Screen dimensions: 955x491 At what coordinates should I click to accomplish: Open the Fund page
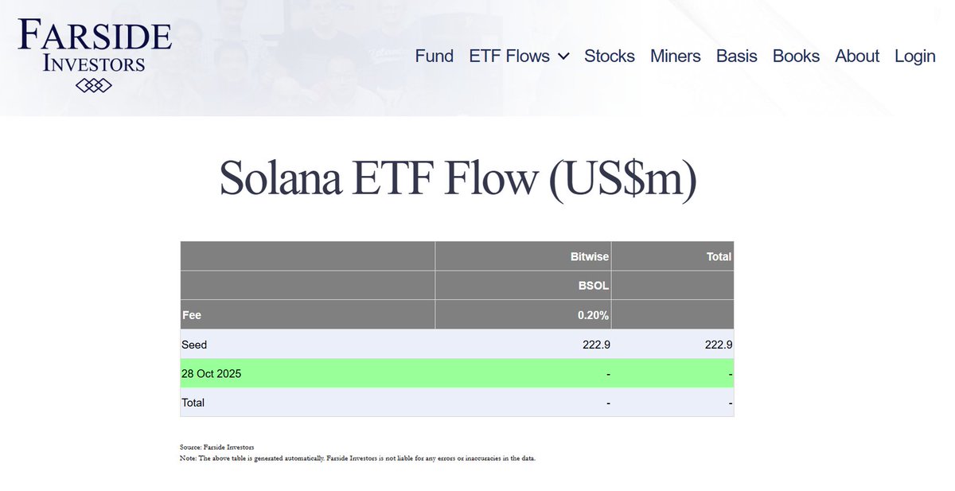435,57
